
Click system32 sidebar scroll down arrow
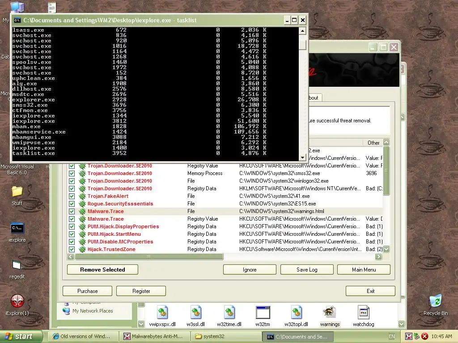point(141,324)
